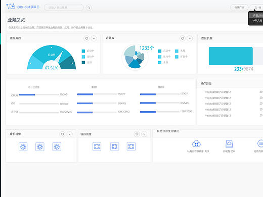
Task: Click the 云硬盘 disk icon
Action: tap(229, 143)
